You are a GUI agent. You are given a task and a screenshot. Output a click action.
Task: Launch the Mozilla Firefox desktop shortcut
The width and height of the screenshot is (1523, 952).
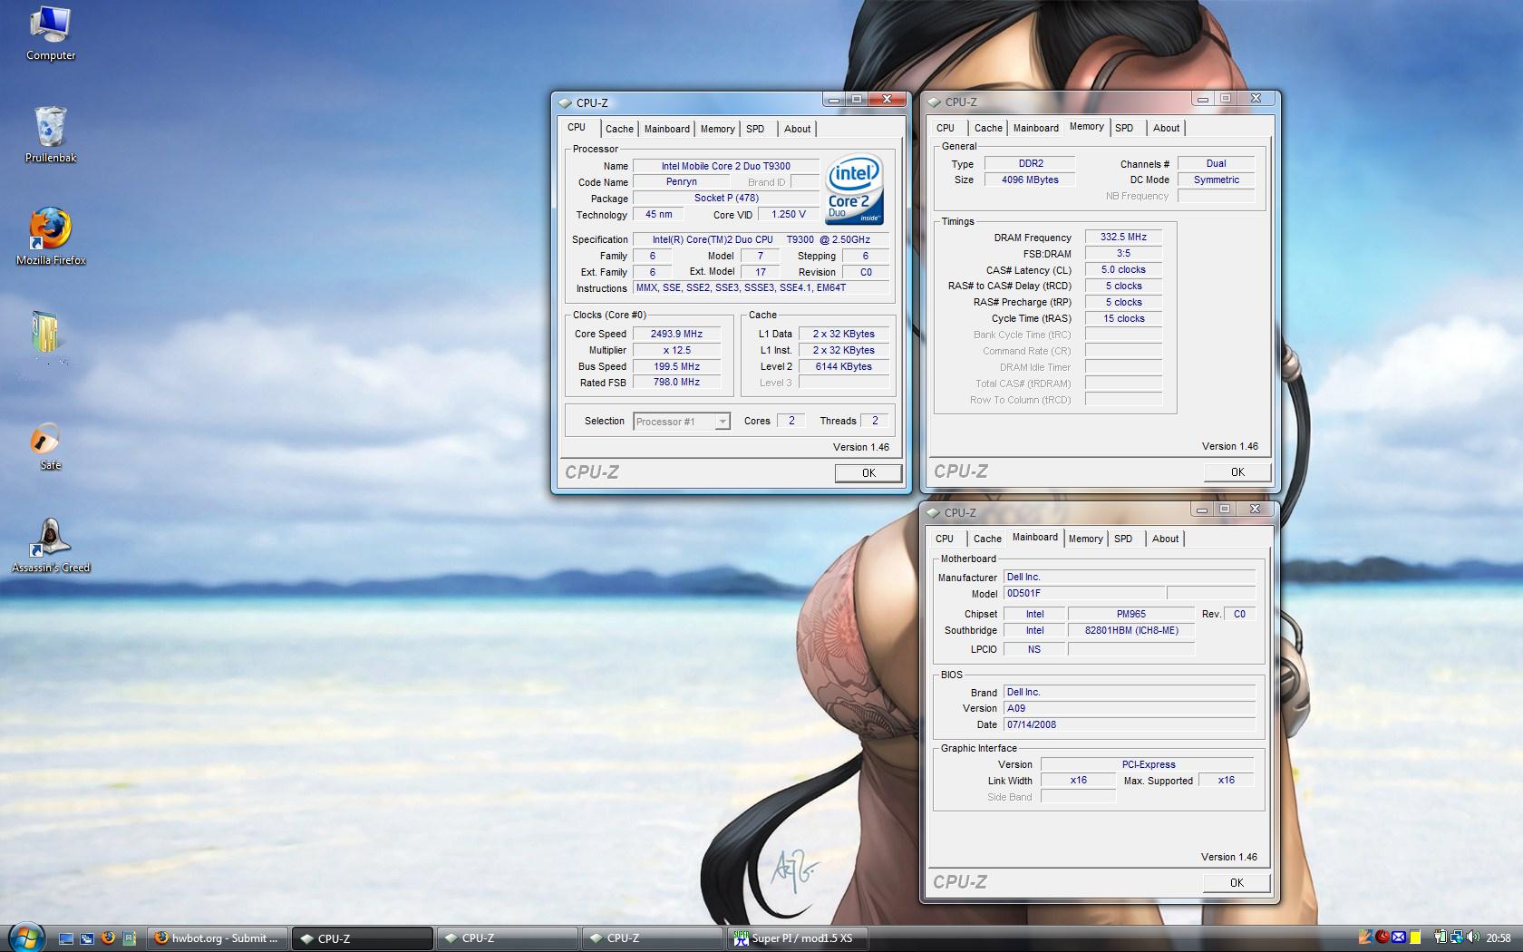click(x=51, y=237)
